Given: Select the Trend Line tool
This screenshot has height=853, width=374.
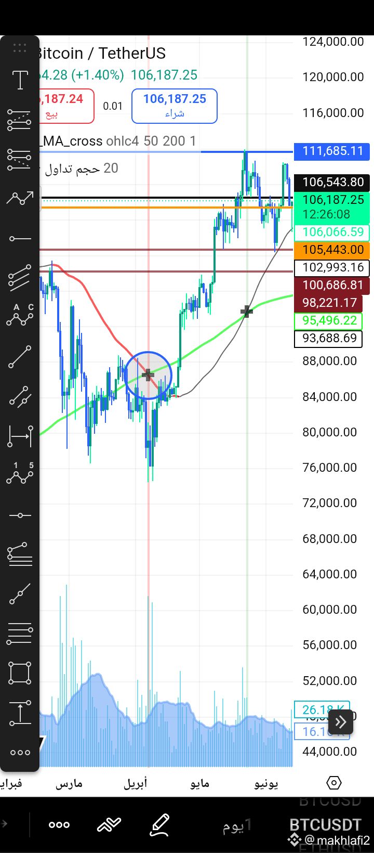Looking at the screenshot, I should [x=20, y=357].
